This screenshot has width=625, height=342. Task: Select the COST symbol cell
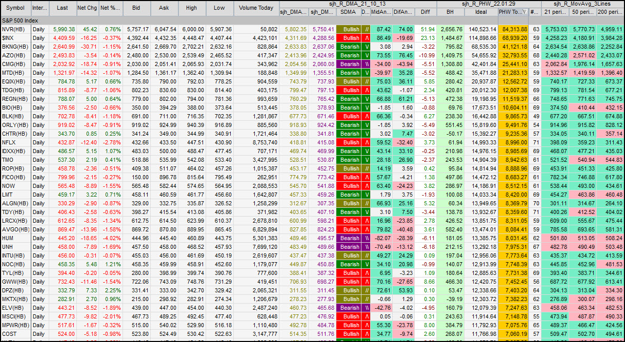coord(15,334)
